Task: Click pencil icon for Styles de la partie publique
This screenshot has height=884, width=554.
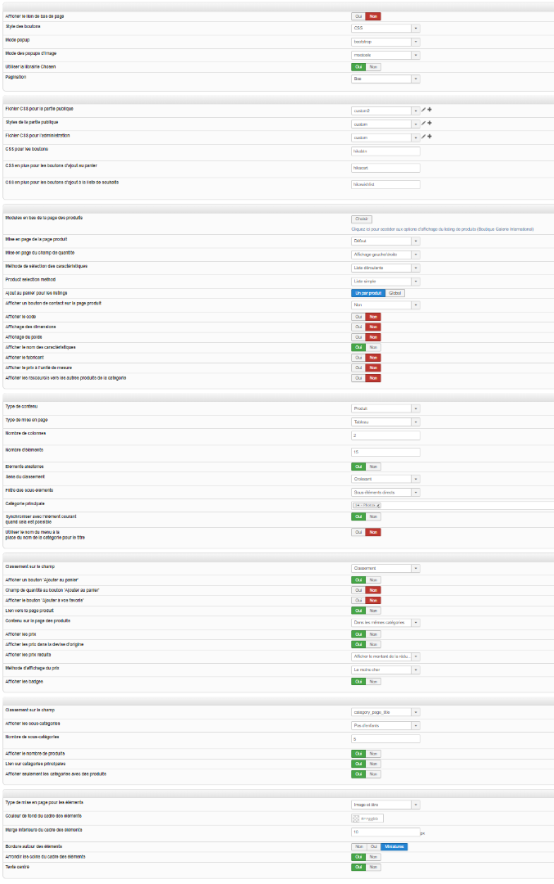Action: pyautogui.click(x=423, y=123)
